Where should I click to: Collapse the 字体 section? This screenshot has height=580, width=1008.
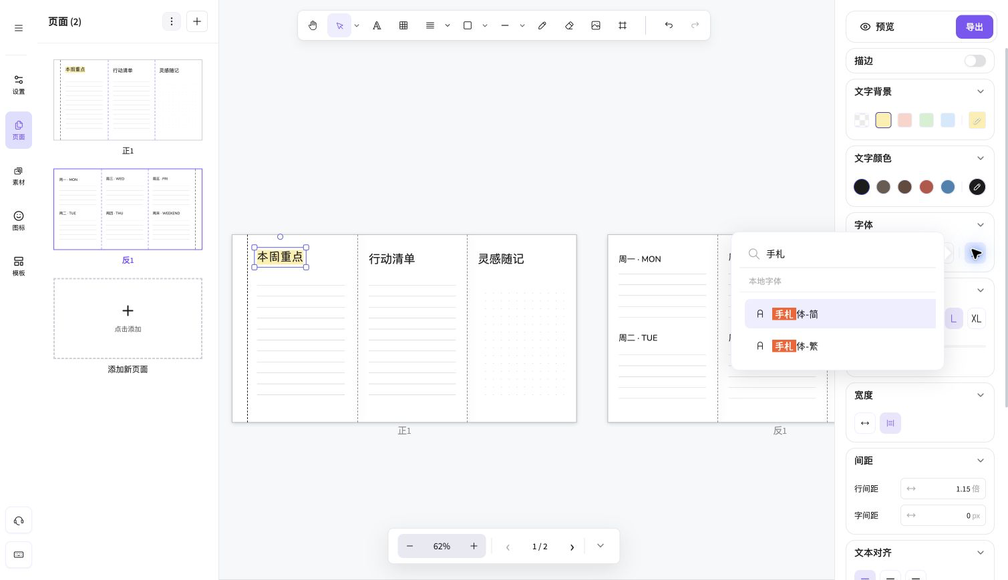[x=980, y=225]
